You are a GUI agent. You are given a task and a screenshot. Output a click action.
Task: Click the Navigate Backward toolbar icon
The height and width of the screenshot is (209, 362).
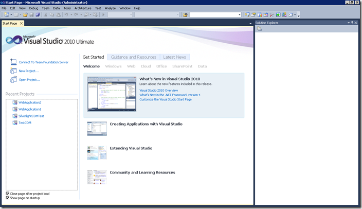point(86,15)
